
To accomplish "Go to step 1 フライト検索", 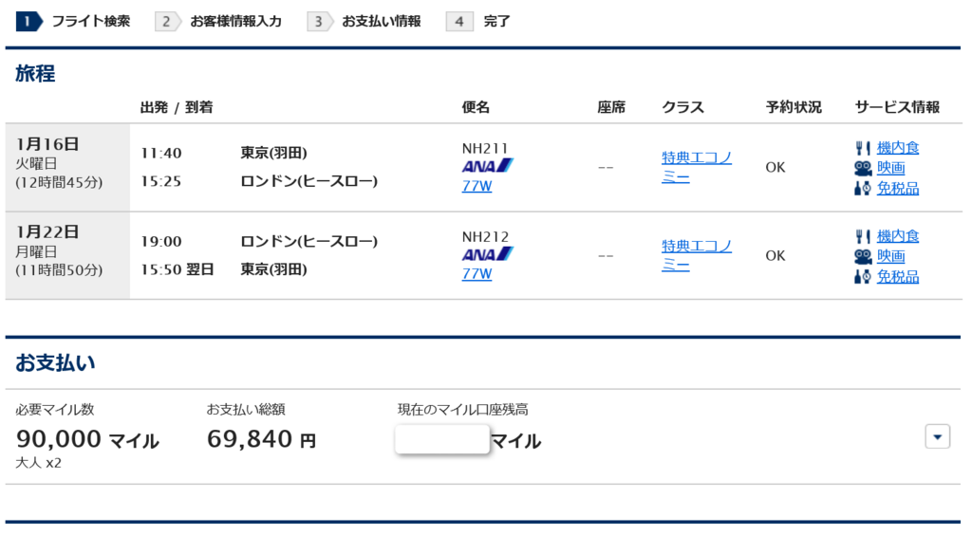I will pos(73,21).
